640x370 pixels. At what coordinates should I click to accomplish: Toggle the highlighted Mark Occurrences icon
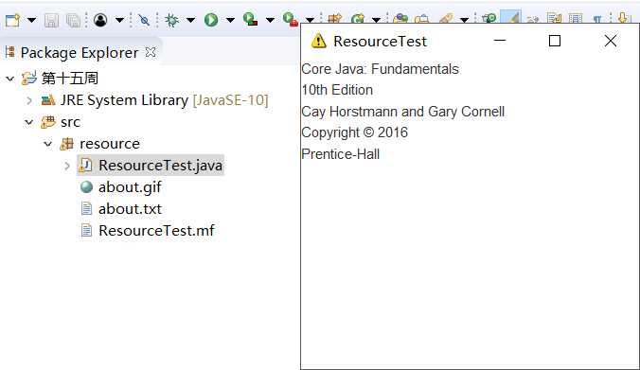pos(510,17)
